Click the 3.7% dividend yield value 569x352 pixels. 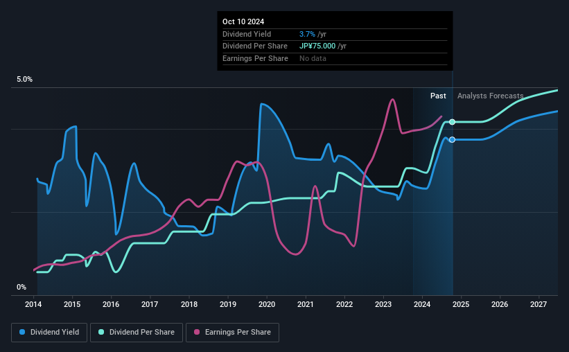point(307,34)
